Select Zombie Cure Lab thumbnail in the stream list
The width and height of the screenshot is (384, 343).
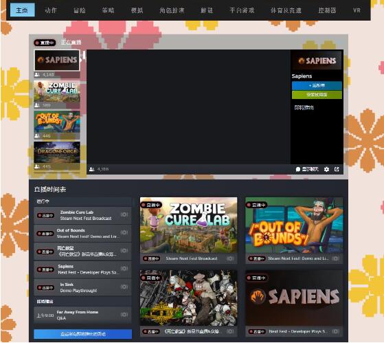pyautogui.click(x=57, y=91)
